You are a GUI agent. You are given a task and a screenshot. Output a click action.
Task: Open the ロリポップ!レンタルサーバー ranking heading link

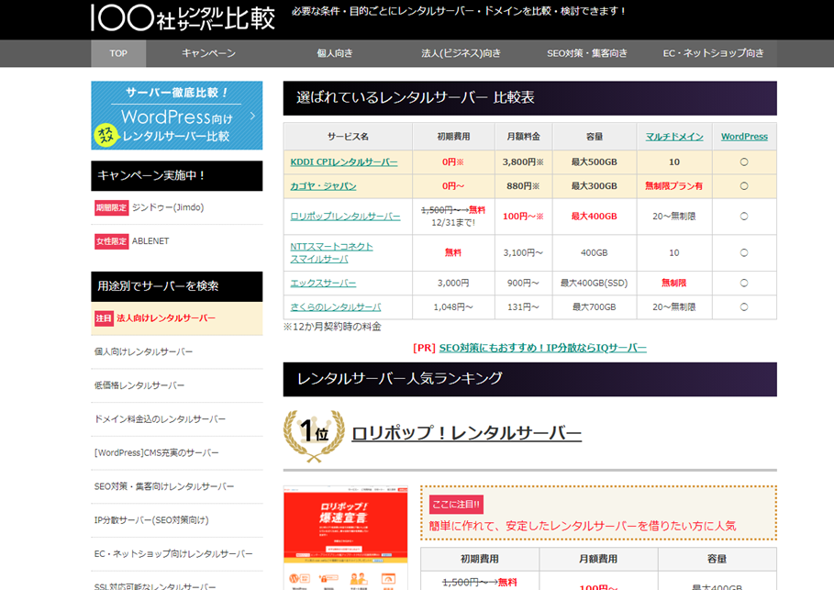[466, 433]
